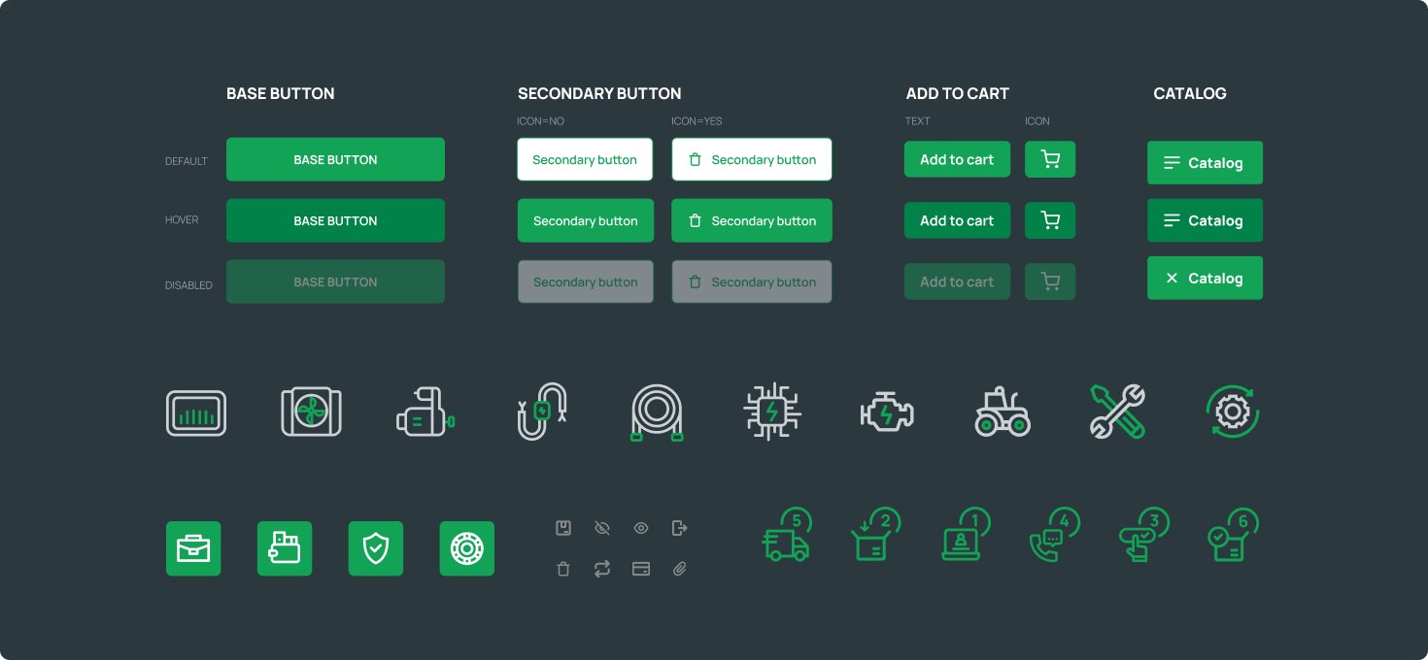Click the starter motor icon
The height and width of the screenshot is (660, 1428).
(x=425, y=412)
